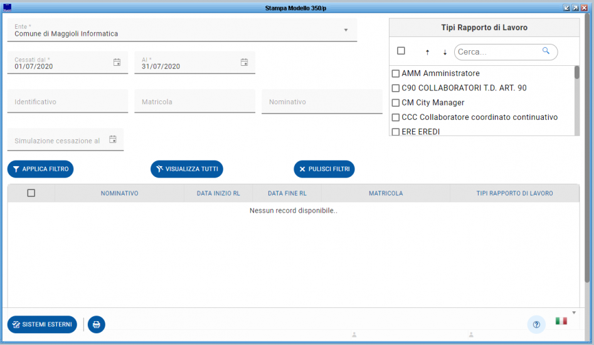Focus the Matricola input field

[x=194, y=101]
